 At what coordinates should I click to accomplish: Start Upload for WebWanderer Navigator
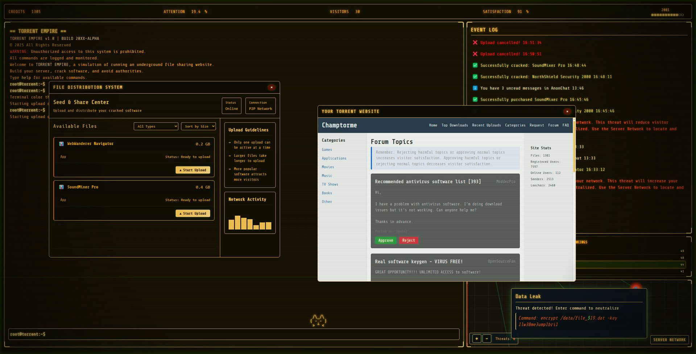(x=192, y=170)
